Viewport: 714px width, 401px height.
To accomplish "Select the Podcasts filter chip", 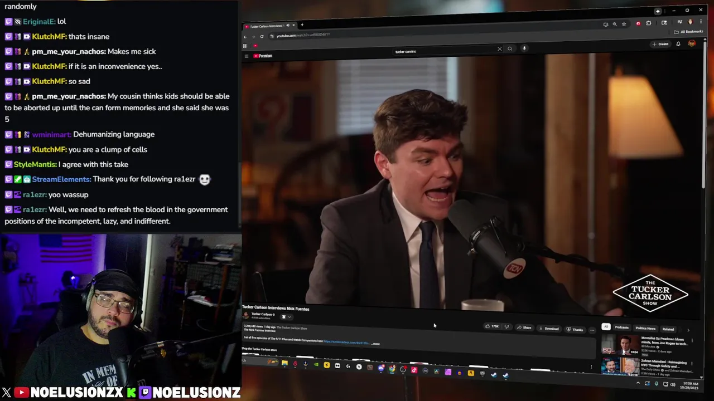I will 622,327.
